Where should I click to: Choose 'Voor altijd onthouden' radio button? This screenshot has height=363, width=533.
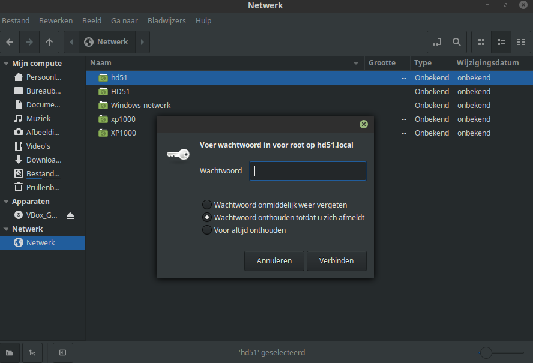point(206,230)
